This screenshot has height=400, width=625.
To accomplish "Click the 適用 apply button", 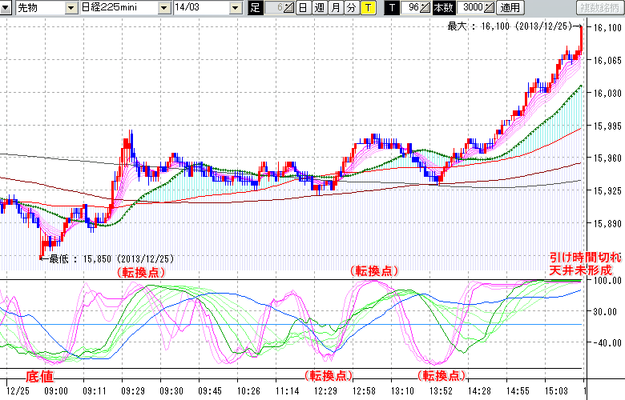I will coord(510,8).
